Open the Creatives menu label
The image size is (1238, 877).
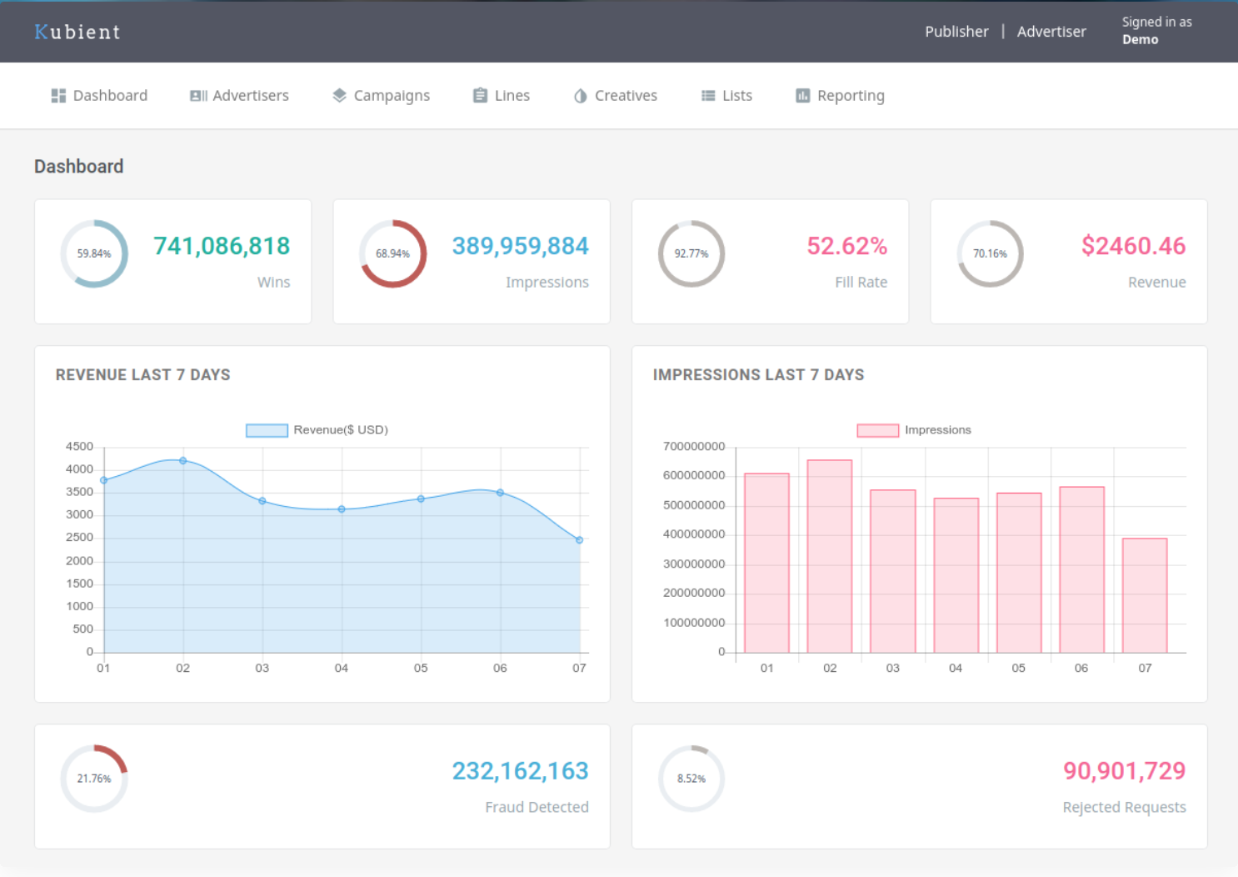(626, 96)
